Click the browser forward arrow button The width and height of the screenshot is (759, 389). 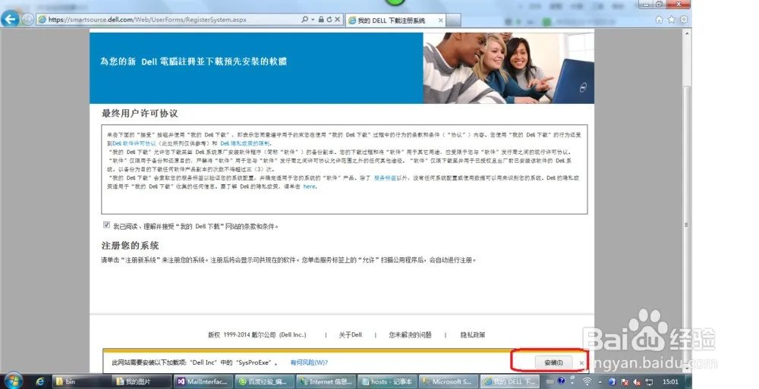coord(27,20)
